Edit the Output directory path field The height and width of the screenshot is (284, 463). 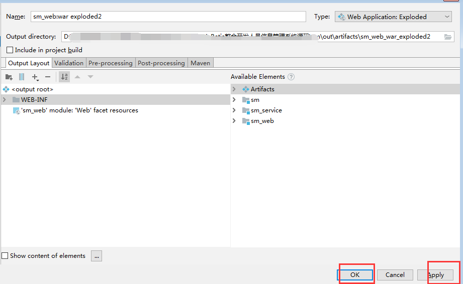point(258,37)
